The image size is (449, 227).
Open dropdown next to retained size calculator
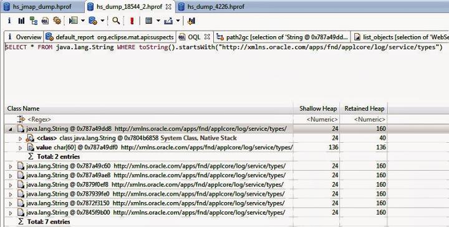point(158,21)
